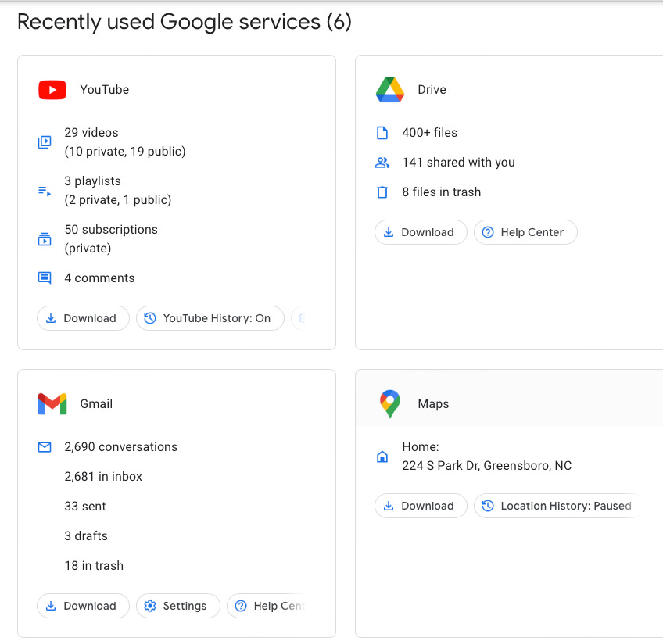Download Maps data
Screen dimensions: 663x641
(x=421, y=506)
